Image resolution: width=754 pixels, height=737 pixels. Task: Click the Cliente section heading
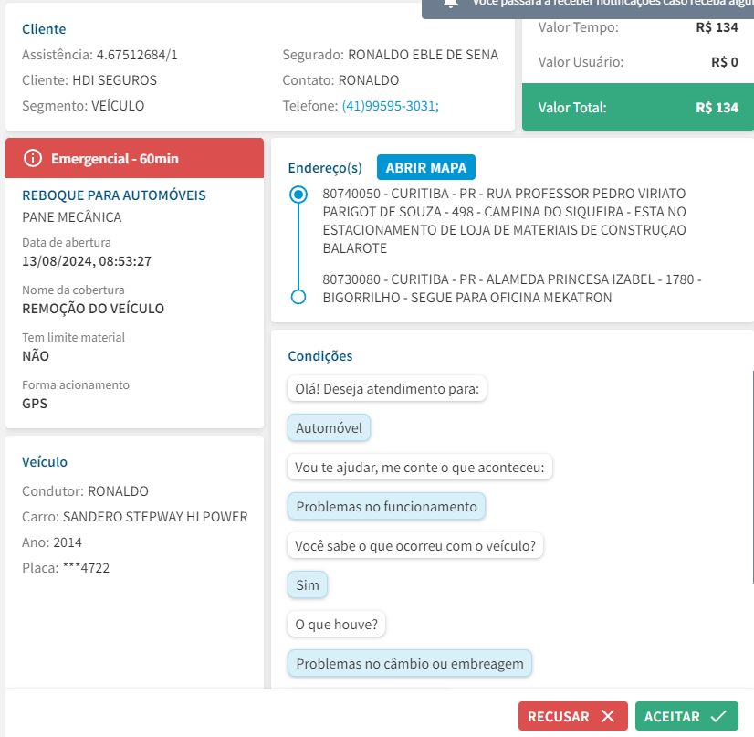[44, 29]
